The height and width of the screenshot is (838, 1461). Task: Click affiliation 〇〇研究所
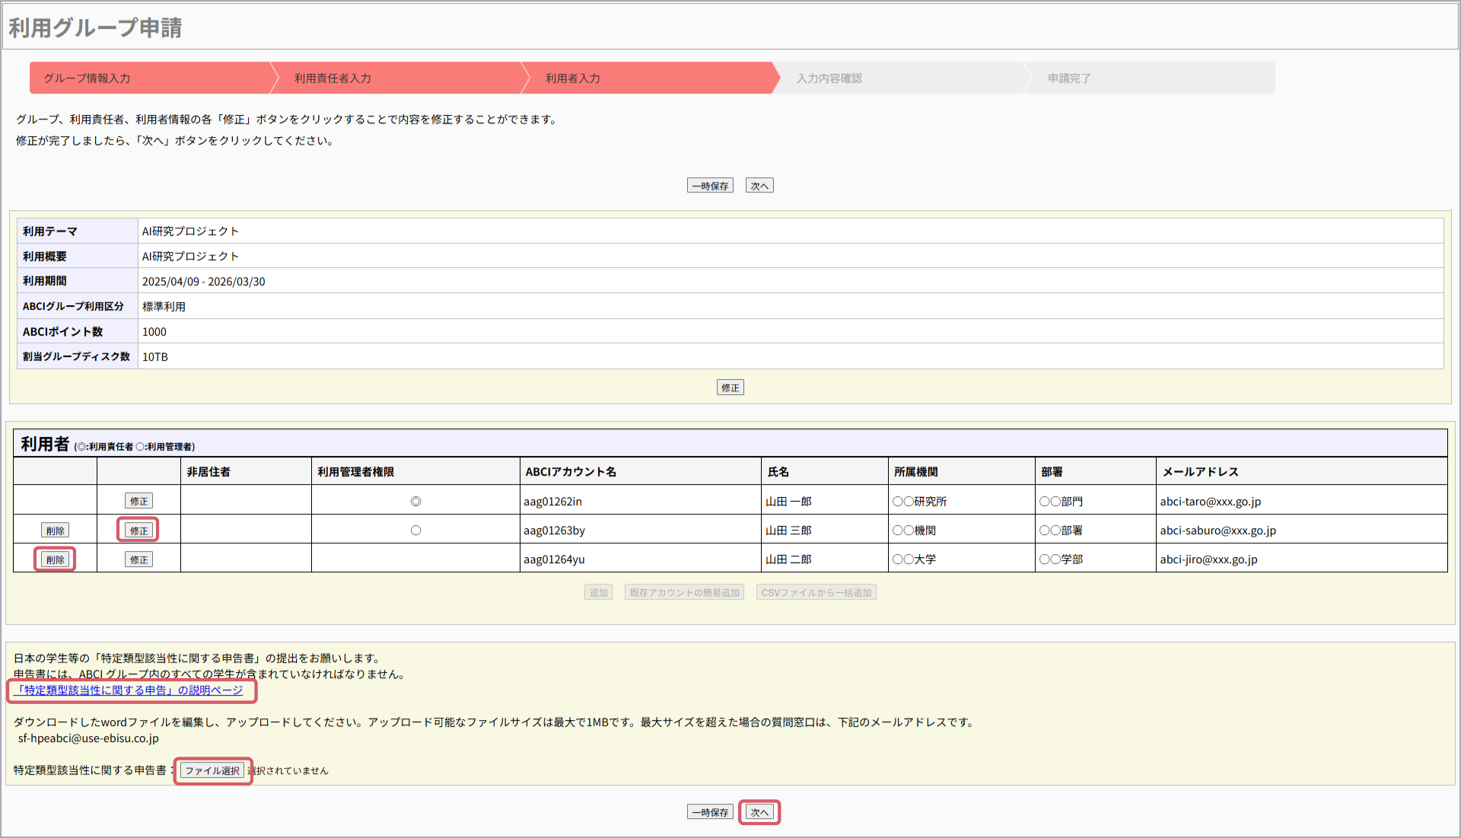coord(920,502)
